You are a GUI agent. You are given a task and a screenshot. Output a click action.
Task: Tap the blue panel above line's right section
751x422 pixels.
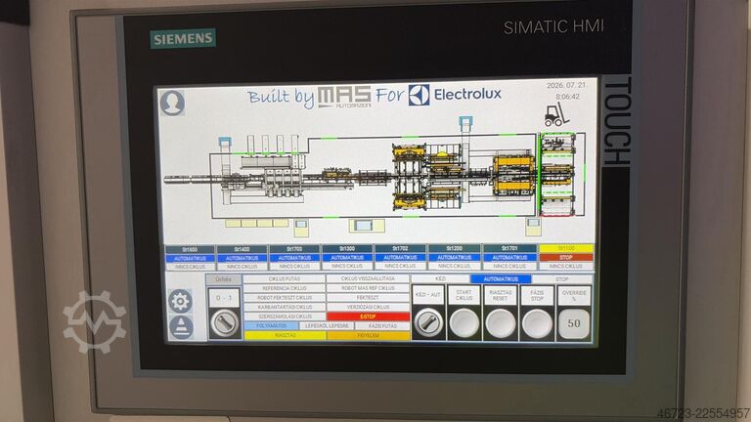[x=465, y=122]
